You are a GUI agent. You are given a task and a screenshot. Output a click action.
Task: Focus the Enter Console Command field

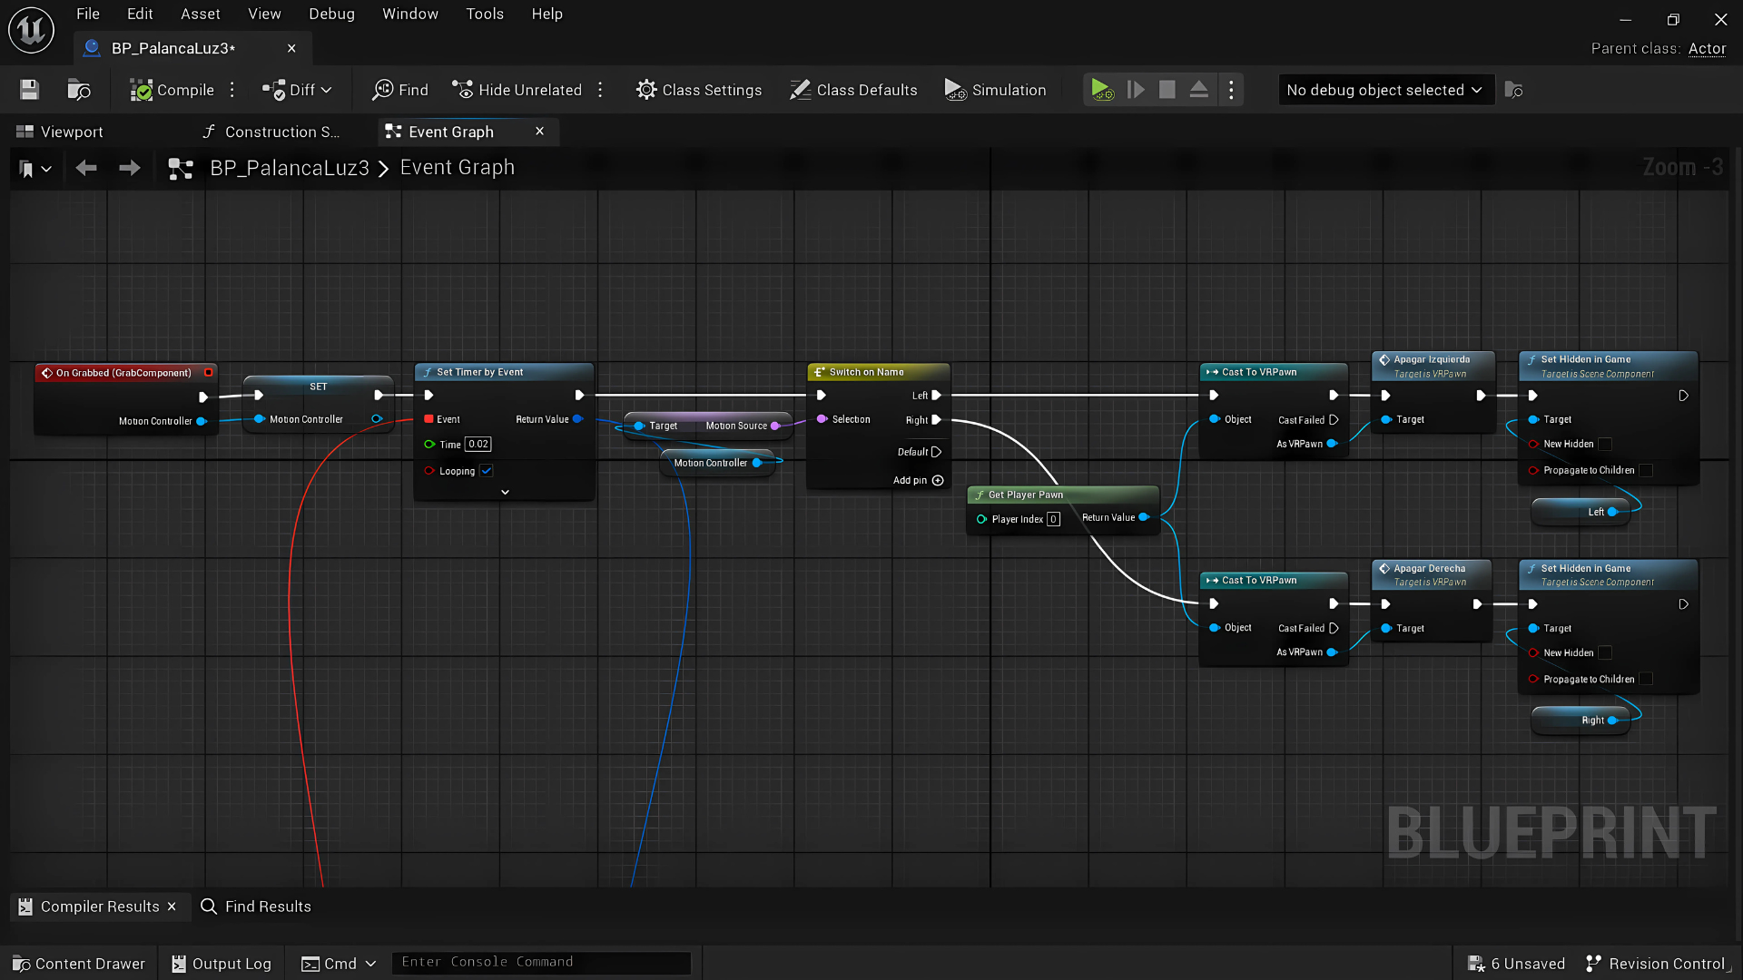541,962
